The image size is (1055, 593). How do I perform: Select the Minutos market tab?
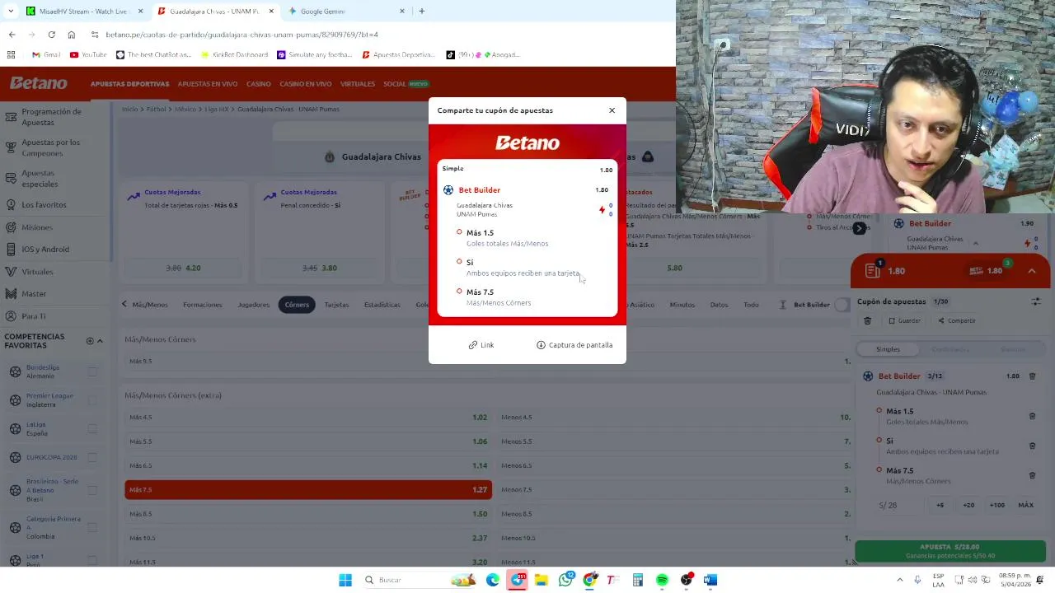click(x=682, y=305)
